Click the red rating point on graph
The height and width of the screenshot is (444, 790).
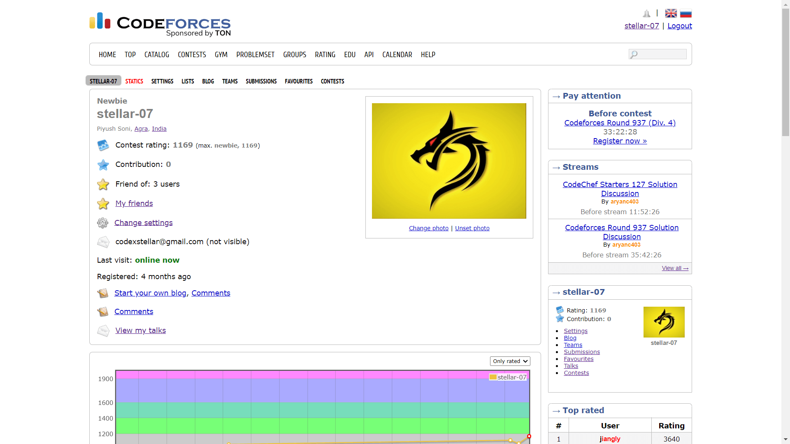tap(529, 436)
